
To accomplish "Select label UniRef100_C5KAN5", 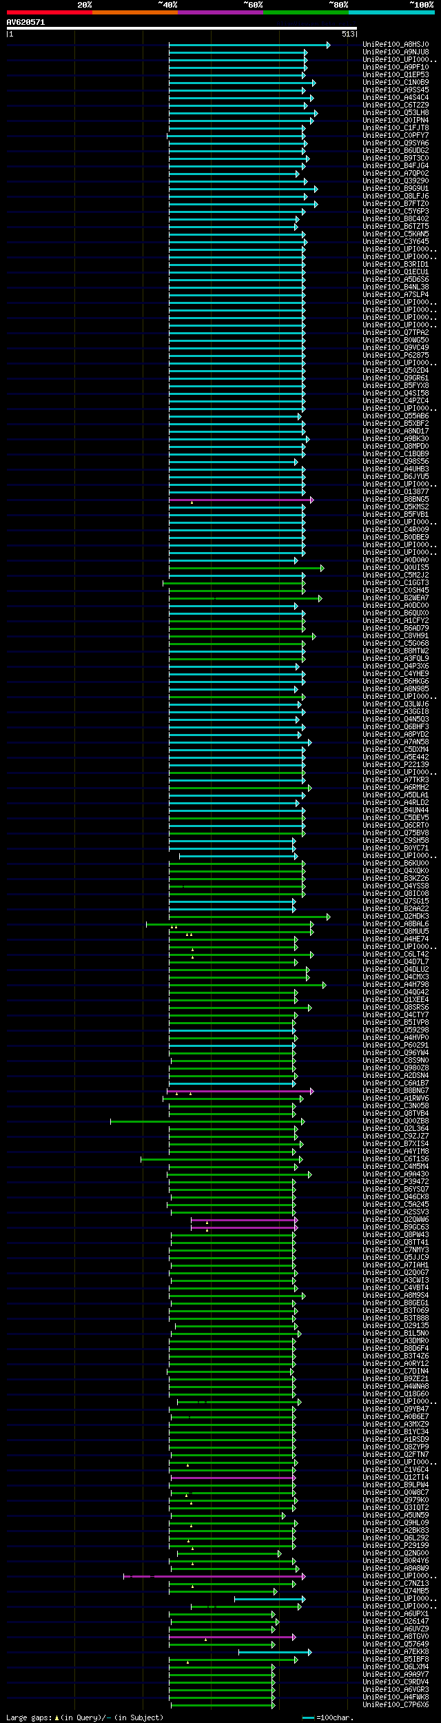I will [396, 234].
